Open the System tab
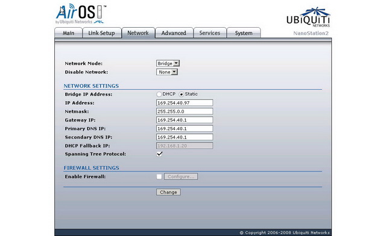386x236 pixels. pyautogui.click(x=244, y=33)
